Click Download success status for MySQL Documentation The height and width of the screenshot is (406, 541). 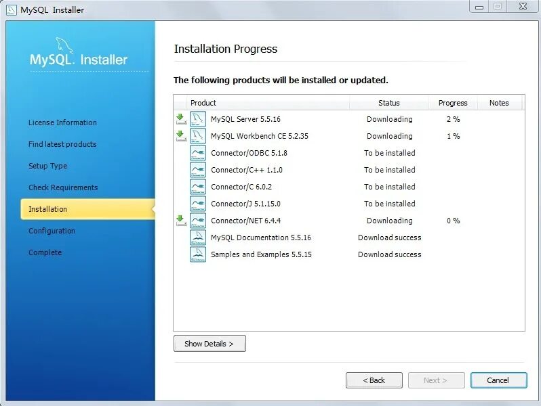point(390,238)
